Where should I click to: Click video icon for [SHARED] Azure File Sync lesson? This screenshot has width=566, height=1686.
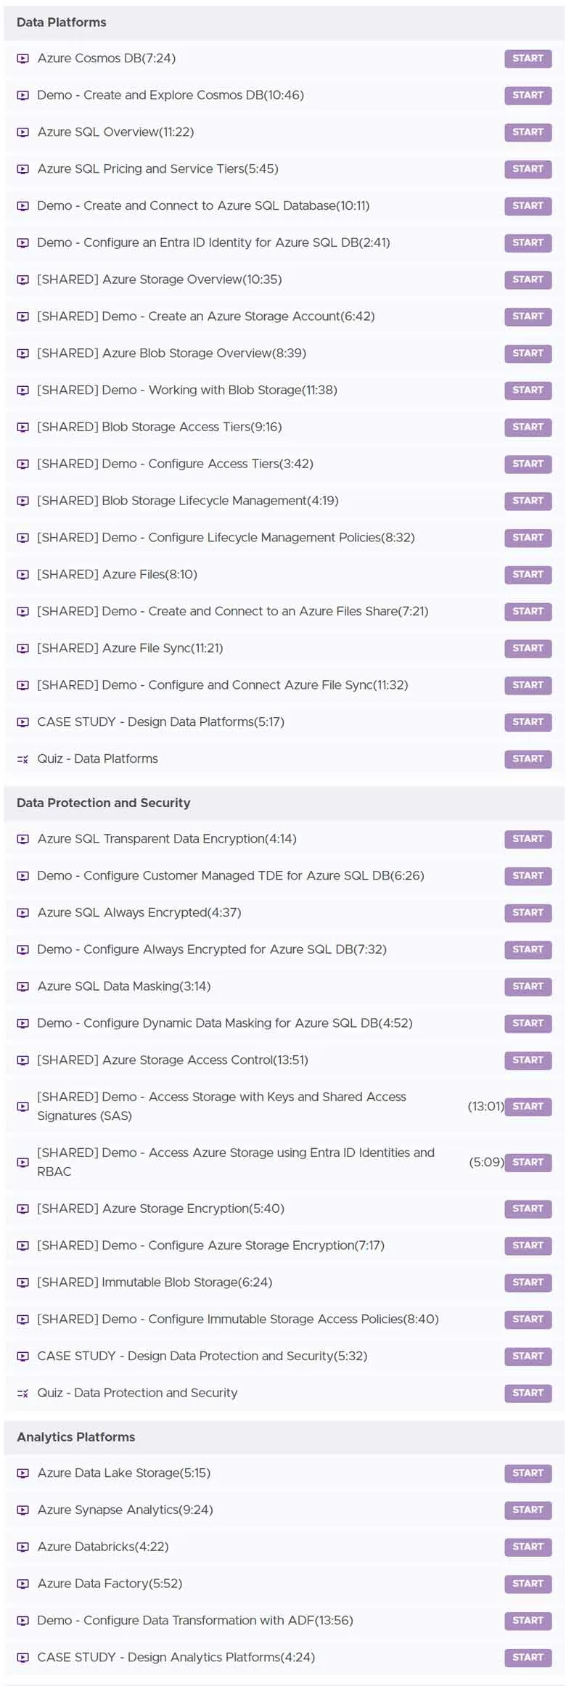coord(23,649)
